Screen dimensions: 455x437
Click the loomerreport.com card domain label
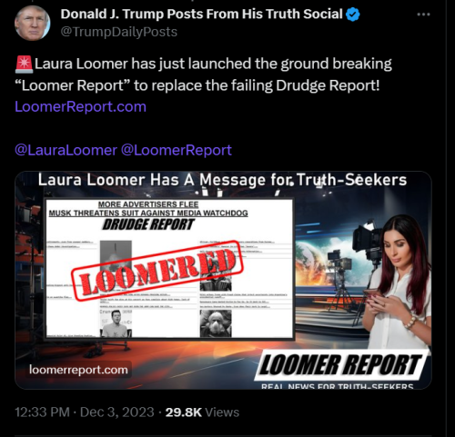pyautogui.click(x=78, y=370)
